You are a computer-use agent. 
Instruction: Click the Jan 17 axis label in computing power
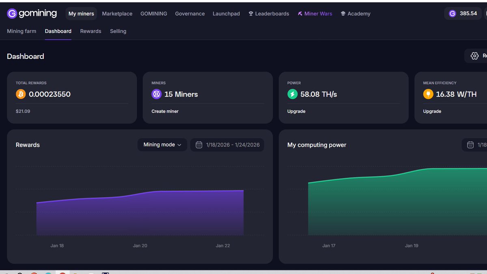pyautogui.click(x=329, y=246)
